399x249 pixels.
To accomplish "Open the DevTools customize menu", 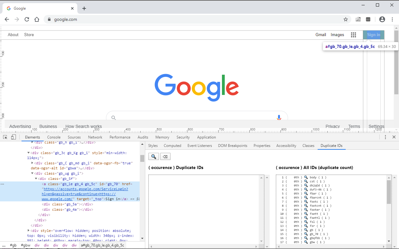I will (x=385, y=137).
